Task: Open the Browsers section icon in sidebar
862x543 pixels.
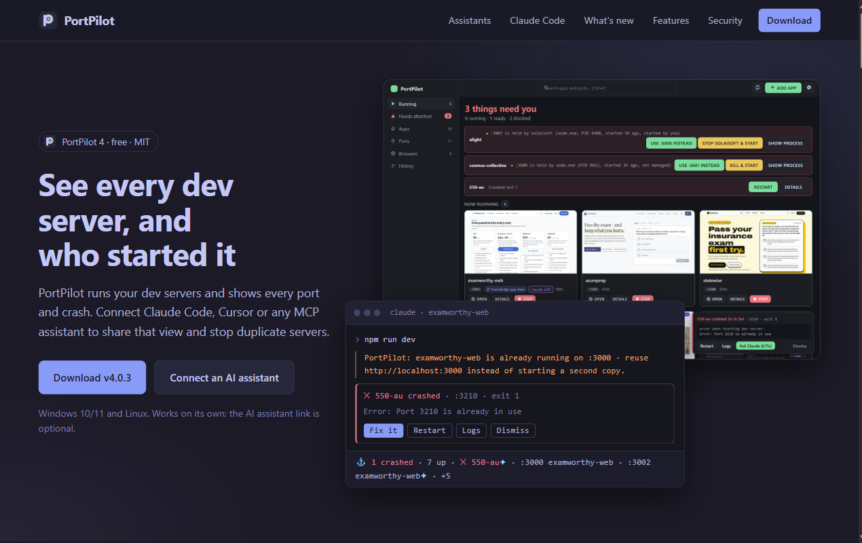Action: pyautogui.click(x=393, y=153)
